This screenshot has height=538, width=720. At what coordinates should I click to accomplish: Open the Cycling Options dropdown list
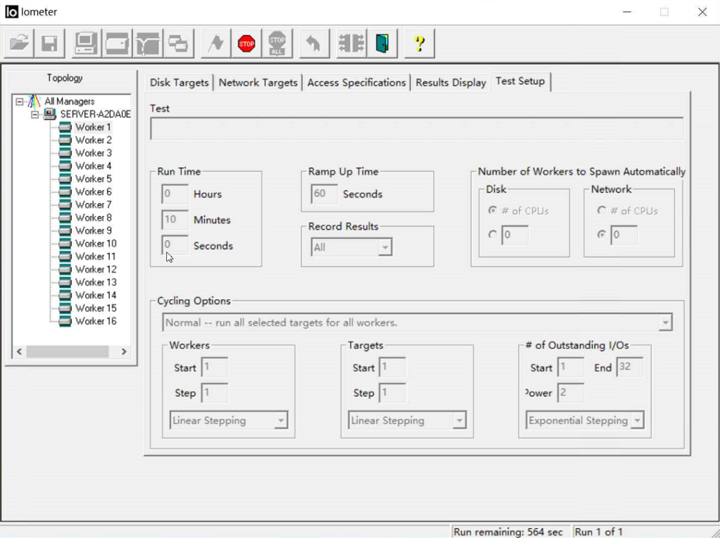(x=664, y=323)
